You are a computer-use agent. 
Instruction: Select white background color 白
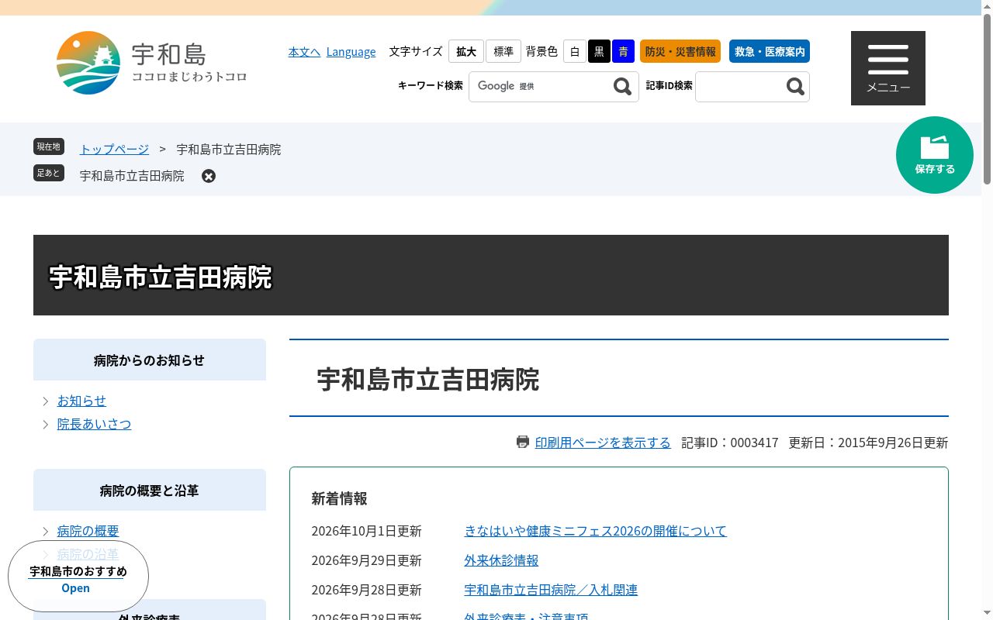575,52
